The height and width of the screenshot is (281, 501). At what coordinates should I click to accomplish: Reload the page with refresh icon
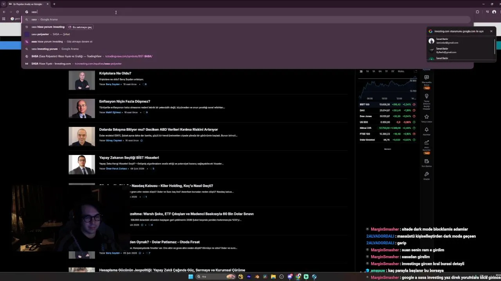pos(17,12)
